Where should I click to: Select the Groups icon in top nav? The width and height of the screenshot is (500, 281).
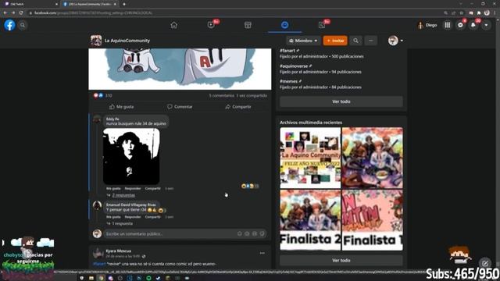coord(284,25)
